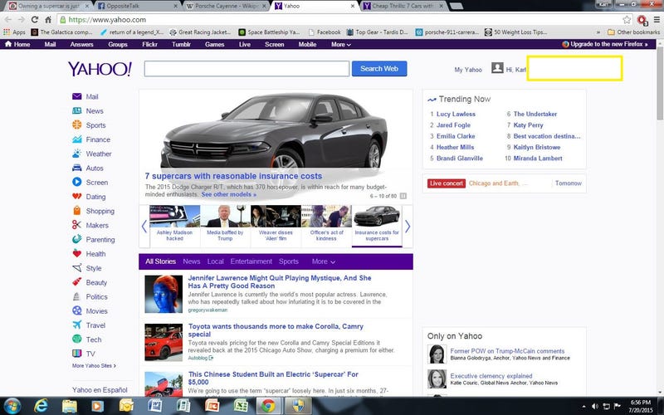This screenshot has height=415, width=664.
Task: Open Flickr in the top nav bar
Action: 149,44
